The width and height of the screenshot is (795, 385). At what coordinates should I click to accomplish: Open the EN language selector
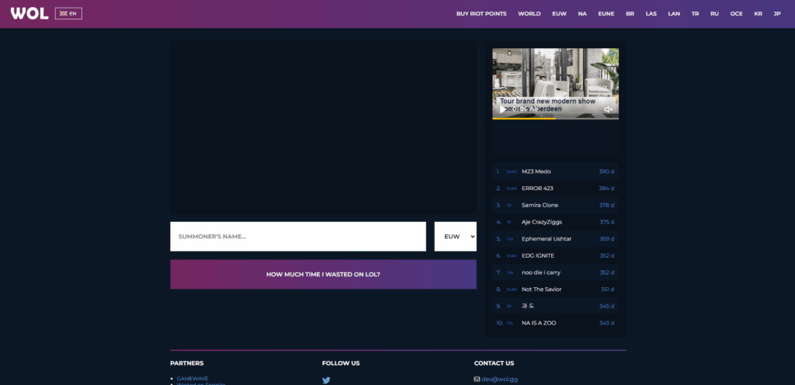tap(68, 14)
